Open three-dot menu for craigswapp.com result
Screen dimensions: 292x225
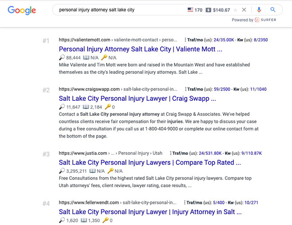pos(186,90)
